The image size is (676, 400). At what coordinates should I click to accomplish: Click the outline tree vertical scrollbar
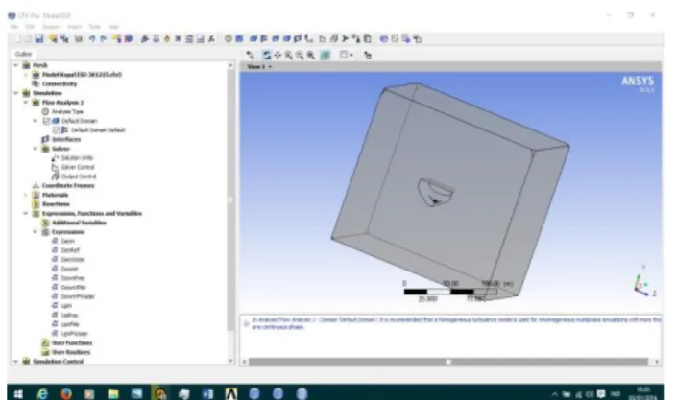click(x=230, y=202)
